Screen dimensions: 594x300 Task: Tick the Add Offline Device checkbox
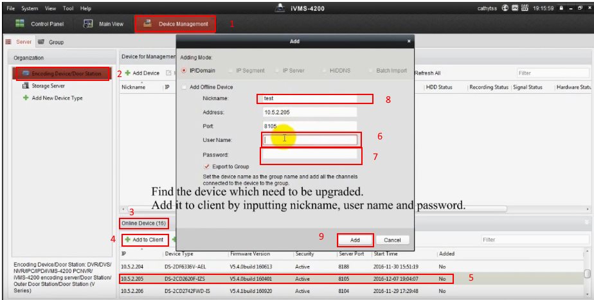click(185, 87)
